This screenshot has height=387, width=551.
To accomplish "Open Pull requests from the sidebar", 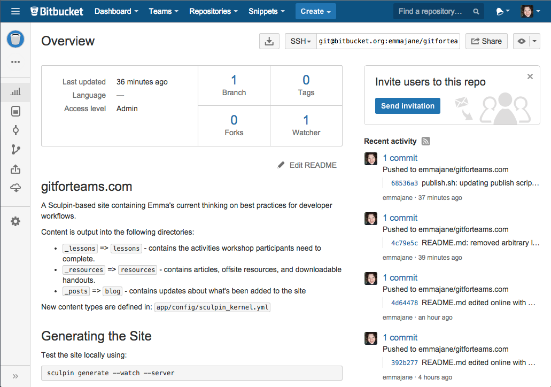I will 15,169.
